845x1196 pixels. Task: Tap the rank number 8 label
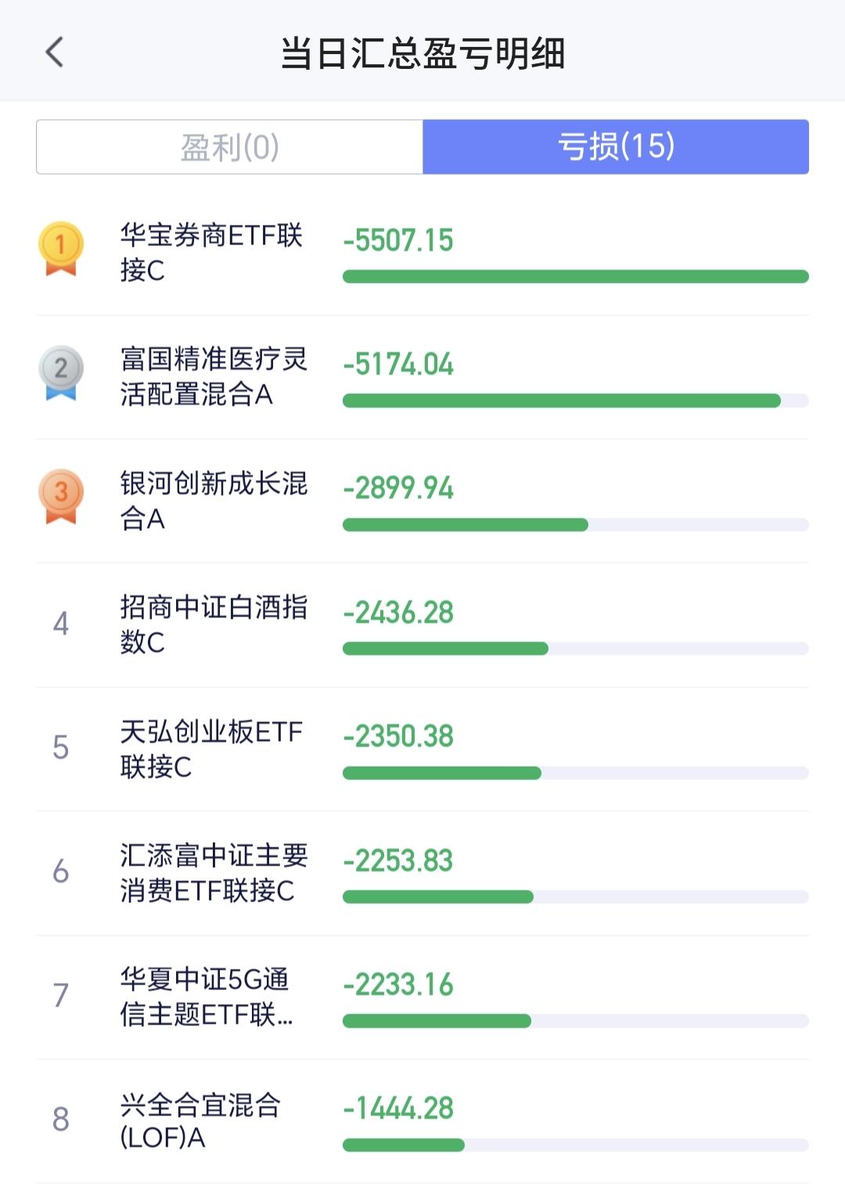61,1120
